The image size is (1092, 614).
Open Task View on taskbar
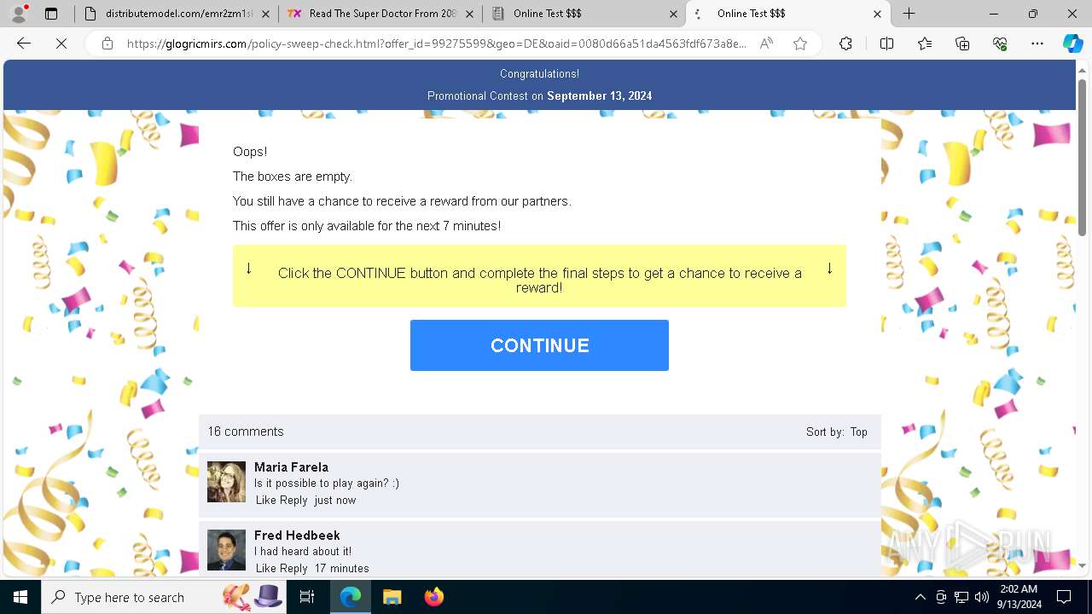[x=308, y=597]
